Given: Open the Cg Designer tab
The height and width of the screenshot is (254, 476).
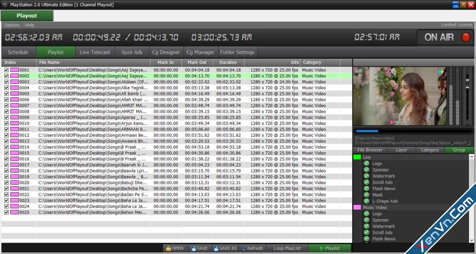Looking at the screenshot, I should click(166, 52).
